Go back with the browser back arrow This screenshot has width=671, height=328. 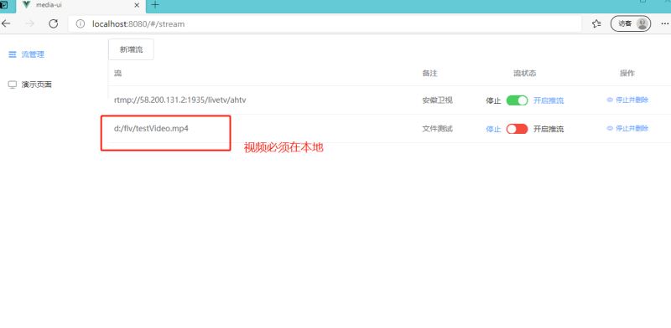[6, 23]
